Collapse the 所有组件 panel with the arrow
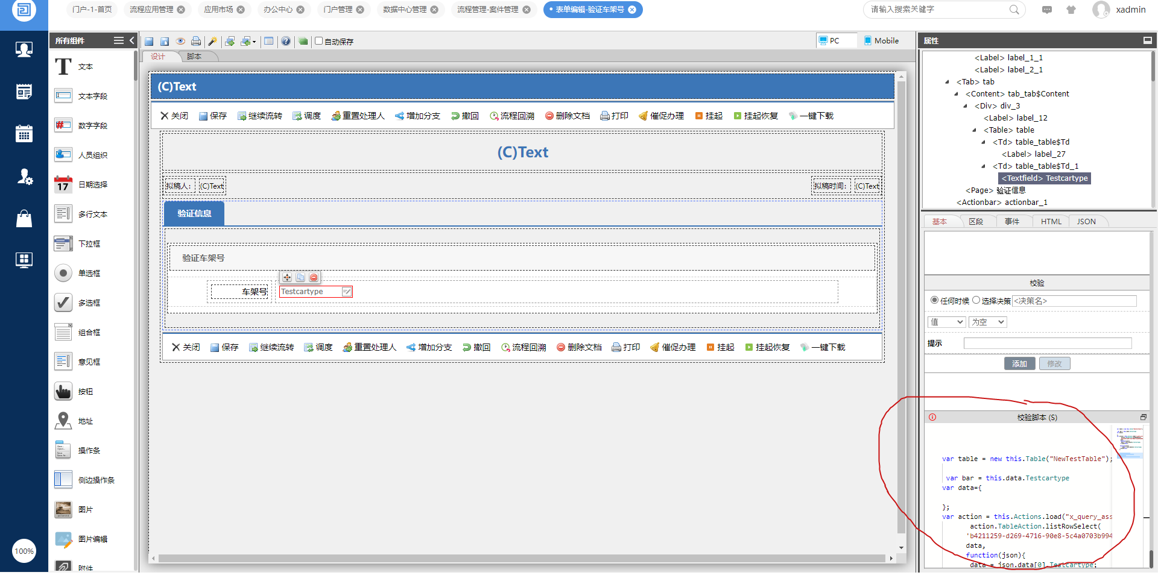 132,40
